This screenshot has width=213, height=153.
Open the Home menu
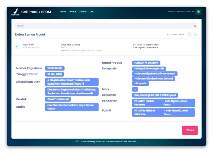[63, 12]
